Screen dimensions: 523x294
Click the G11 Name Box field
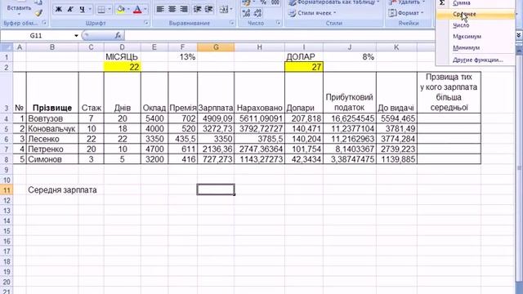click(36, 35)
